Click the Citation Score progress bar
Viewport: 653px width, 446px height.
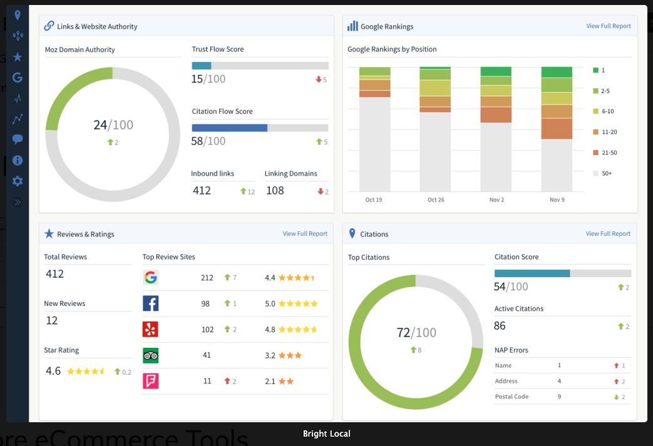tap(562, 273)
